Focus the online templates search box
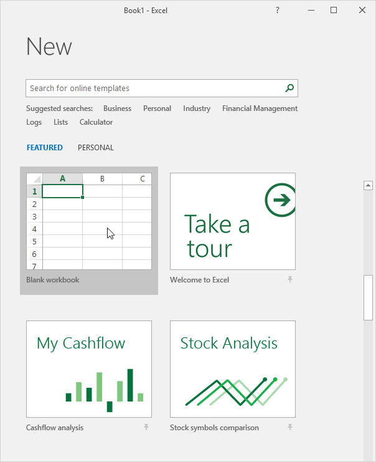The height and width of the screenshot is (462, 376). (x=156, y=89)
